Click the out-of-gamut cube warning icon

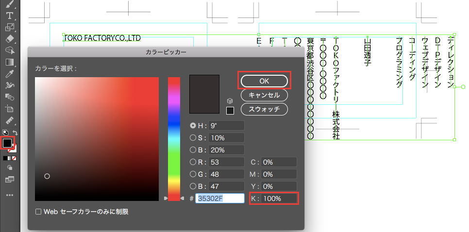pos(230,101)
